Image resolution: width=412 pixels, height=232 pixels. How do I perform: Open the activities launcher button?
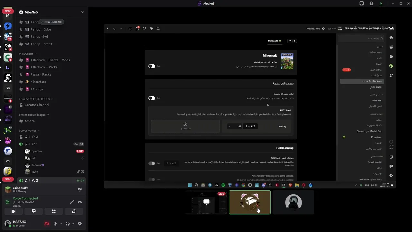point(54,211)
